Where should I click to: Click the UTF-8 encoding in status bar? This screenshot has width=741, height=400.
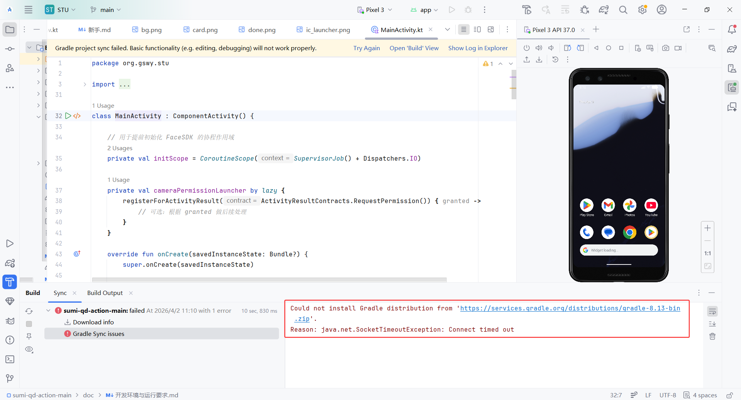(x=668, y=395)
